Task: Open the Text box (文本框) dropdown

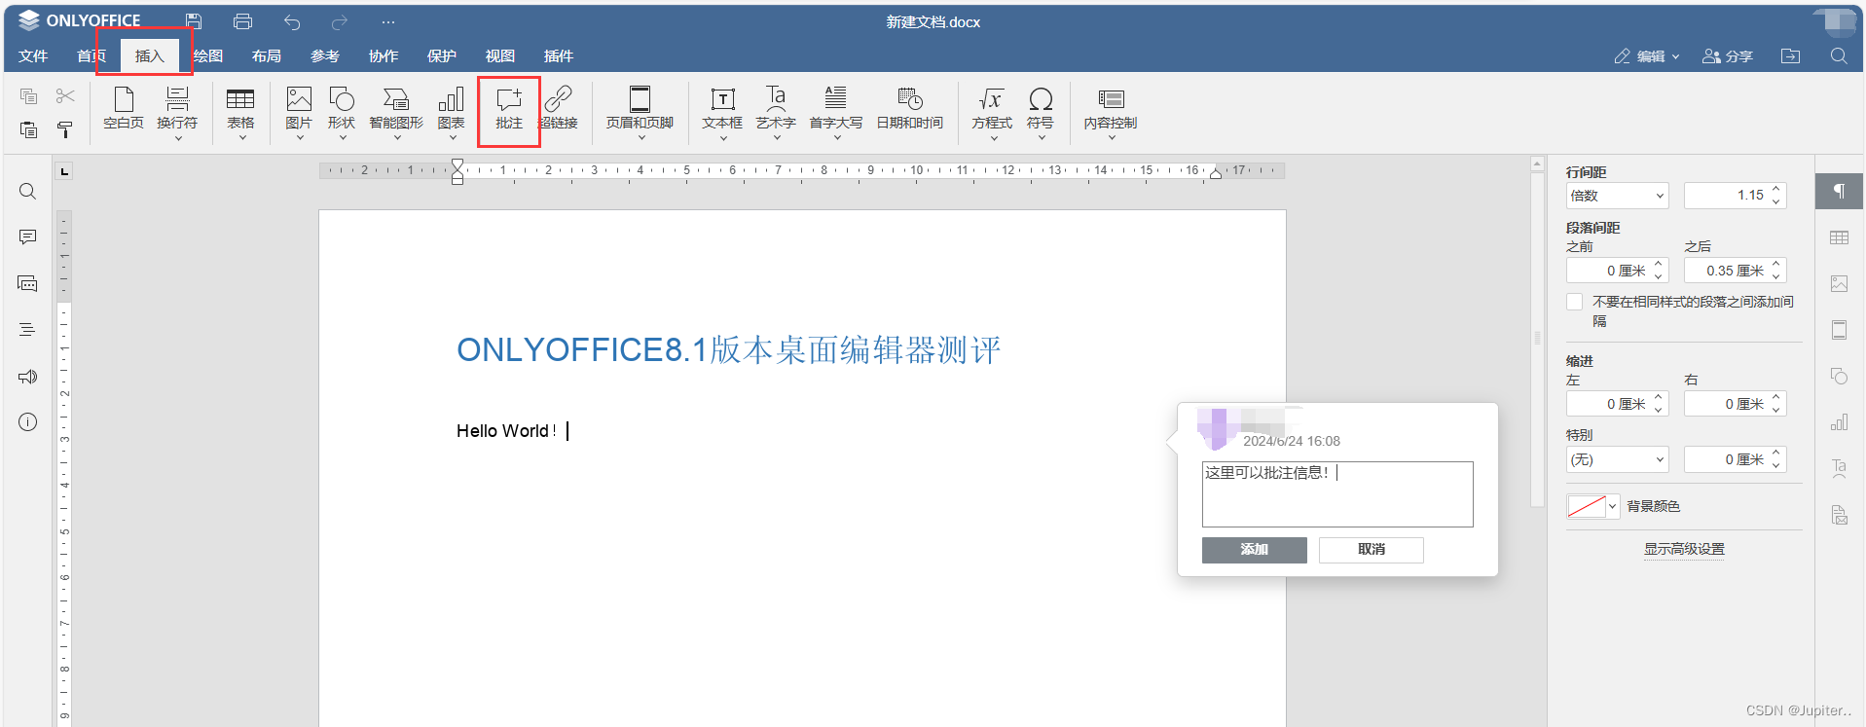Action: (x=722, y=112)
